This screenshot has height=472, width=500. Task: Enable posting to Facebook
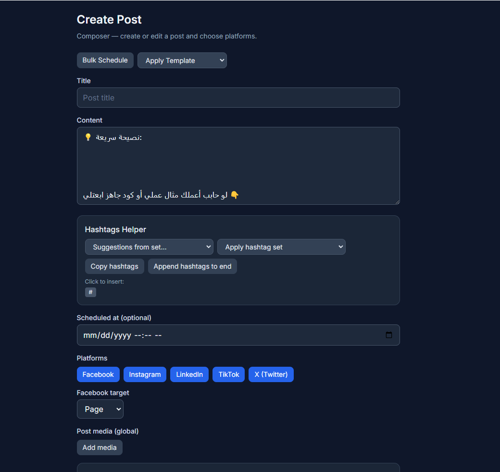(x=98, y=374)
